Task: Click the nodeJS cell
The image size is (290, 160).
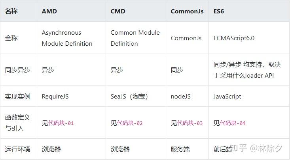Action: point(181,97)
